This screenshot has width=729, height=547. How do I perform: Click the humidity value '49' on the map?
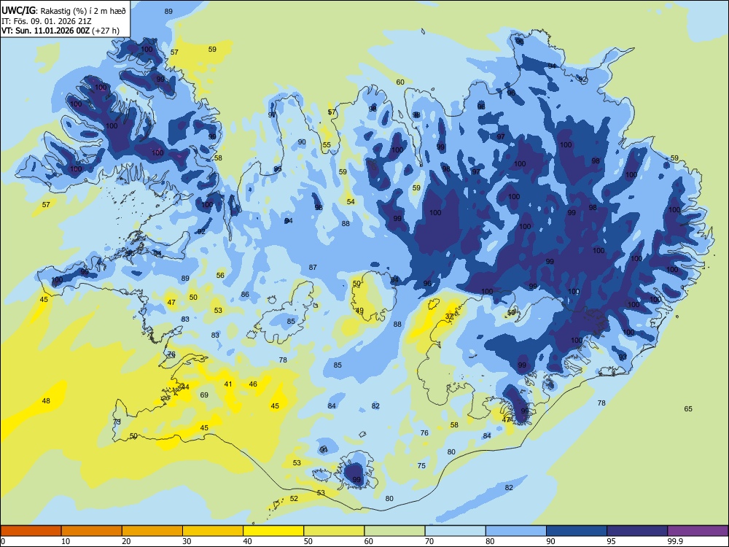pyautogui.click(x=359, y=311)
